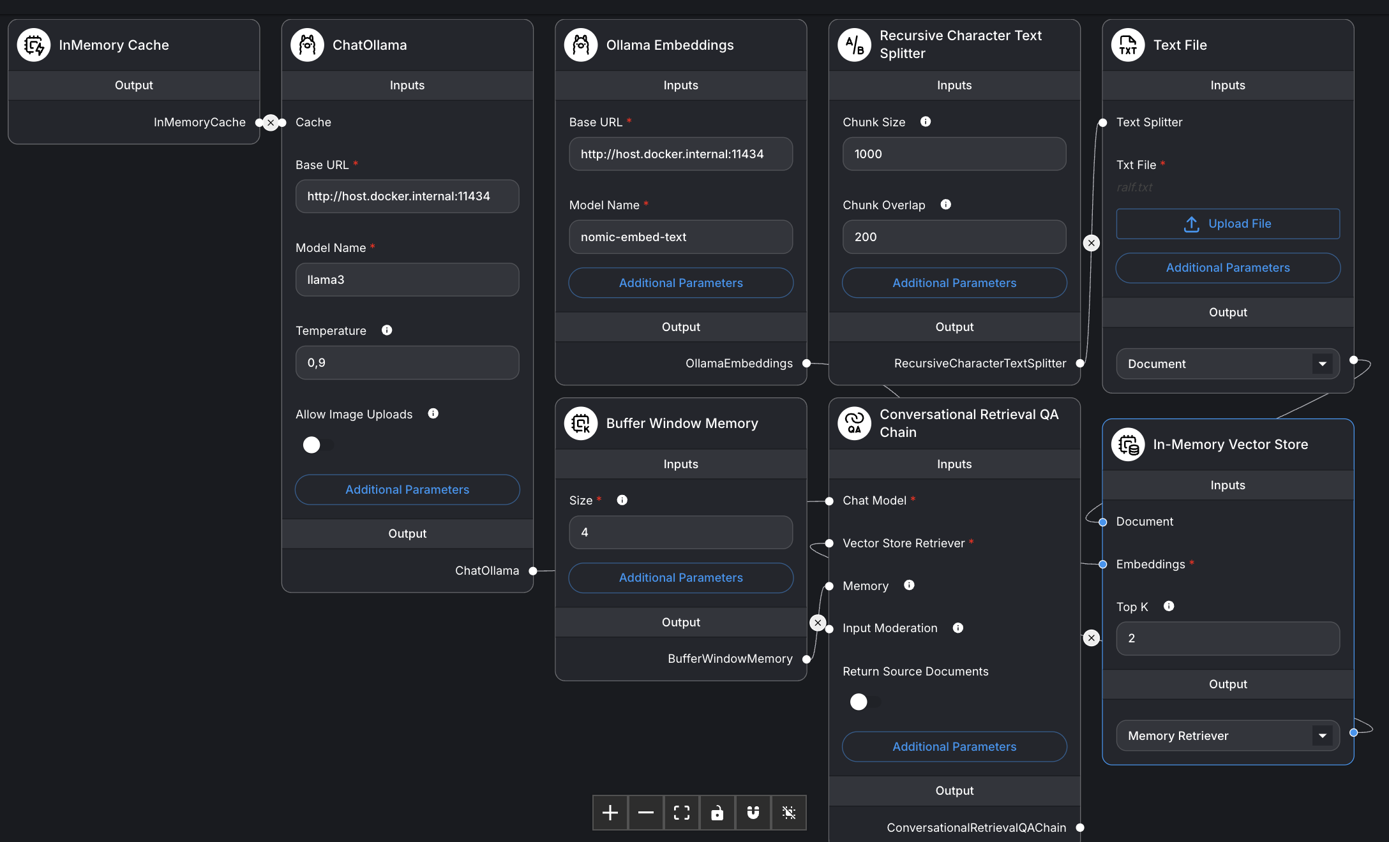This screenshot has height=842, width=1389.
Task: Select the Inputs header of Buffer Window Memory
Action: [680, 464]
